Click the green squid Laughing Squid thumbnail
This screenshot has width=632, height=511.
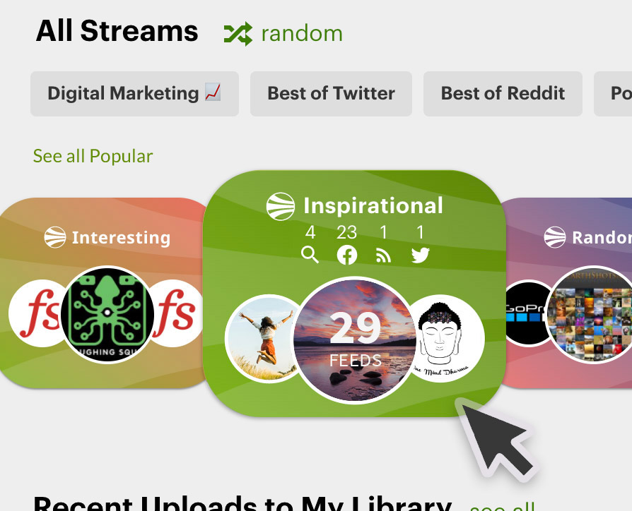[107, 314]
